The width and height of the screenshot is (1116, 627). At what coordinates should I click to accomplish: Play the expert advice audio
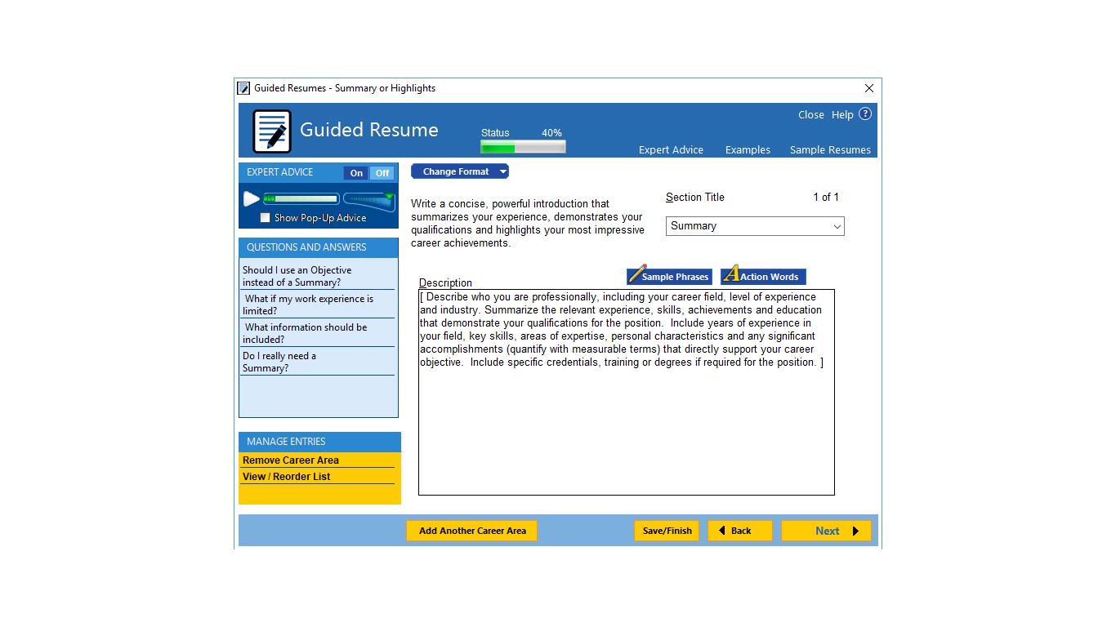point(251,198)
